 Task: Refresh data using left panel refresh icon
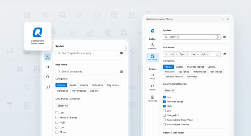pos(48,77)
